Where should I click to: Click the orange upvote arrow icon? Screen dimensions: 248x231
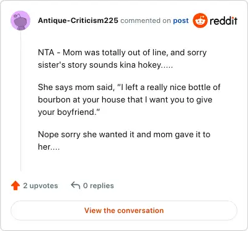[x=15, y=186]
